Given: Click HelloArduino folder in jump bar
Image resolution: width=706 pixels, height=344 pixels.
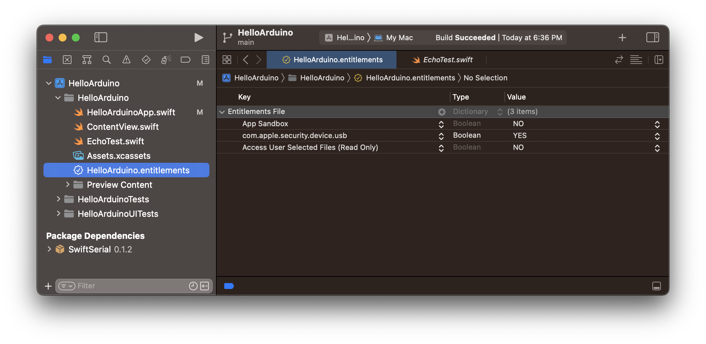Looking at the screenshot, I should tap(316, 78).
